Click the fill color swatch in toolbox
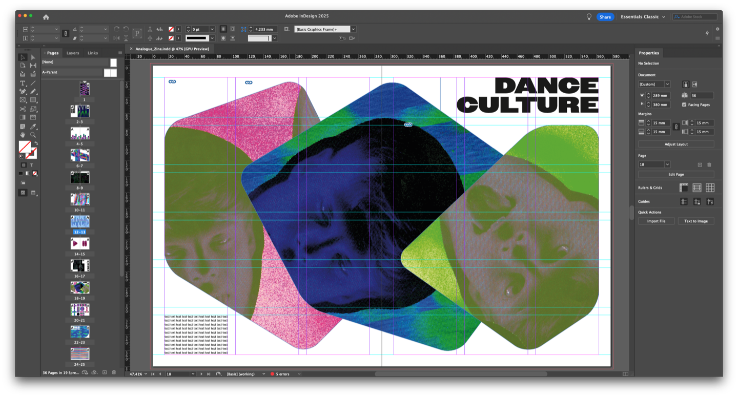The height and width of the screenshot is (397, 738). (x=24, y=147)
